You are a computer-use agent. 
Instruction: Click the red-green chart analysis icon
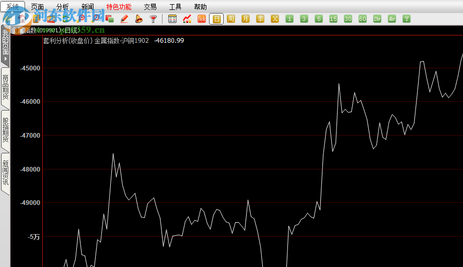187,19
